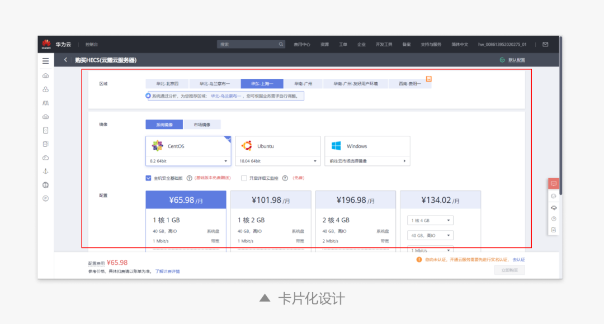Click the Ubuntu logo icon

(247, 146)
